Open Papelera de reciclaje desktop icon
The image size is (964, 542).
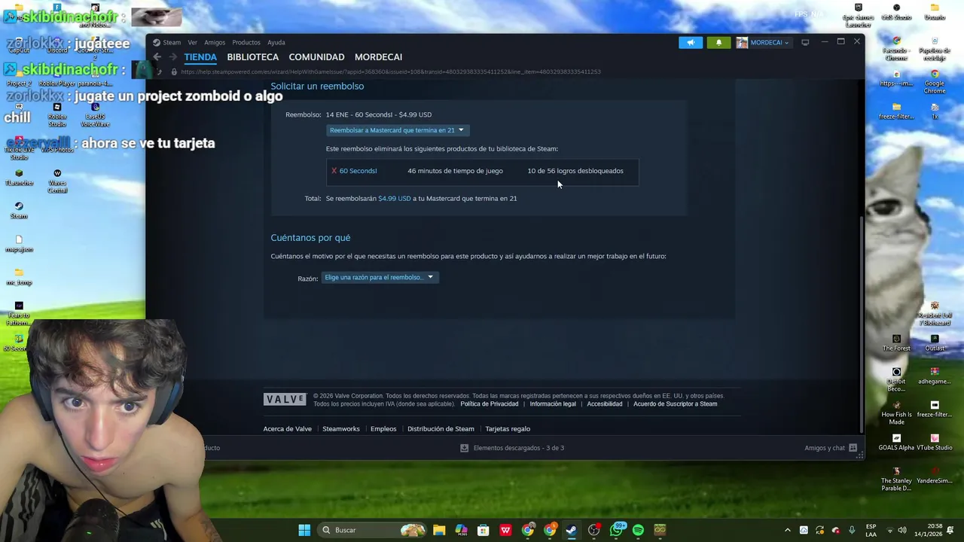pyautogui.click(x=935, y=48)
